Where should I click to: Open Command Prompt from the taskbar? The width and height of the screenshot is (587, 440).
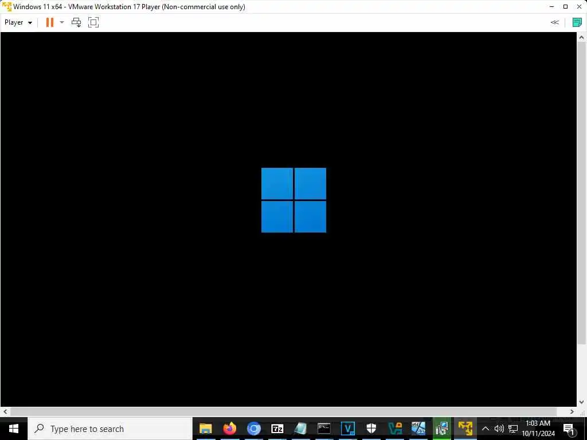point(324,429)
